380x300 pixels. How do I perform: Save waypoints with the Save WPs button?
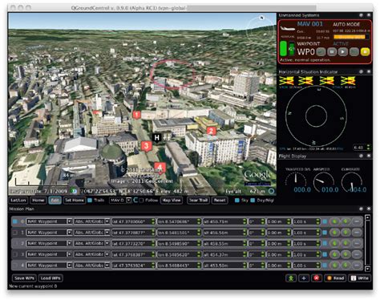pyautogui.click(x=24, y=278)
